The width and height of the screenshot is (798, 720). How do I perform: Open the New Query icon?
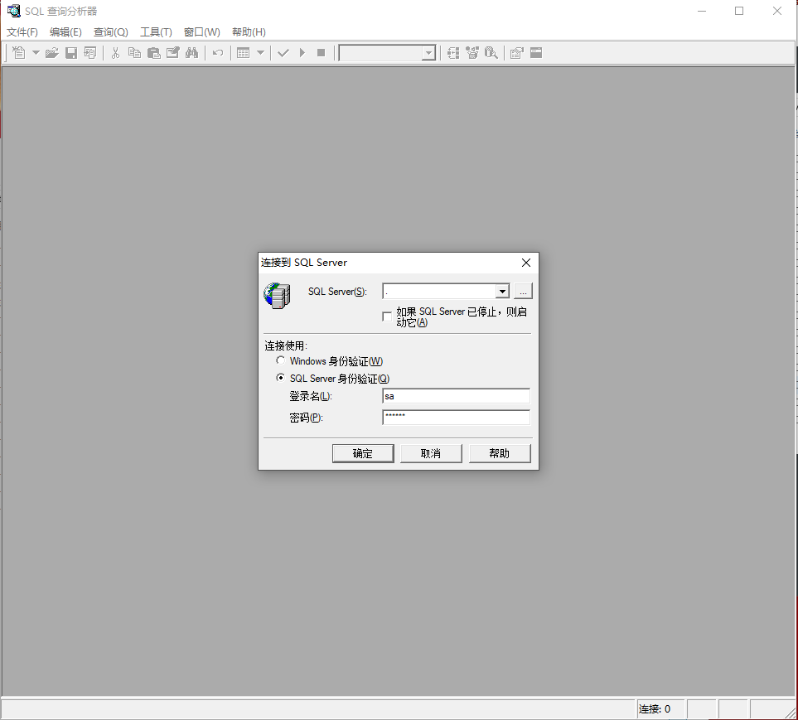17,52
